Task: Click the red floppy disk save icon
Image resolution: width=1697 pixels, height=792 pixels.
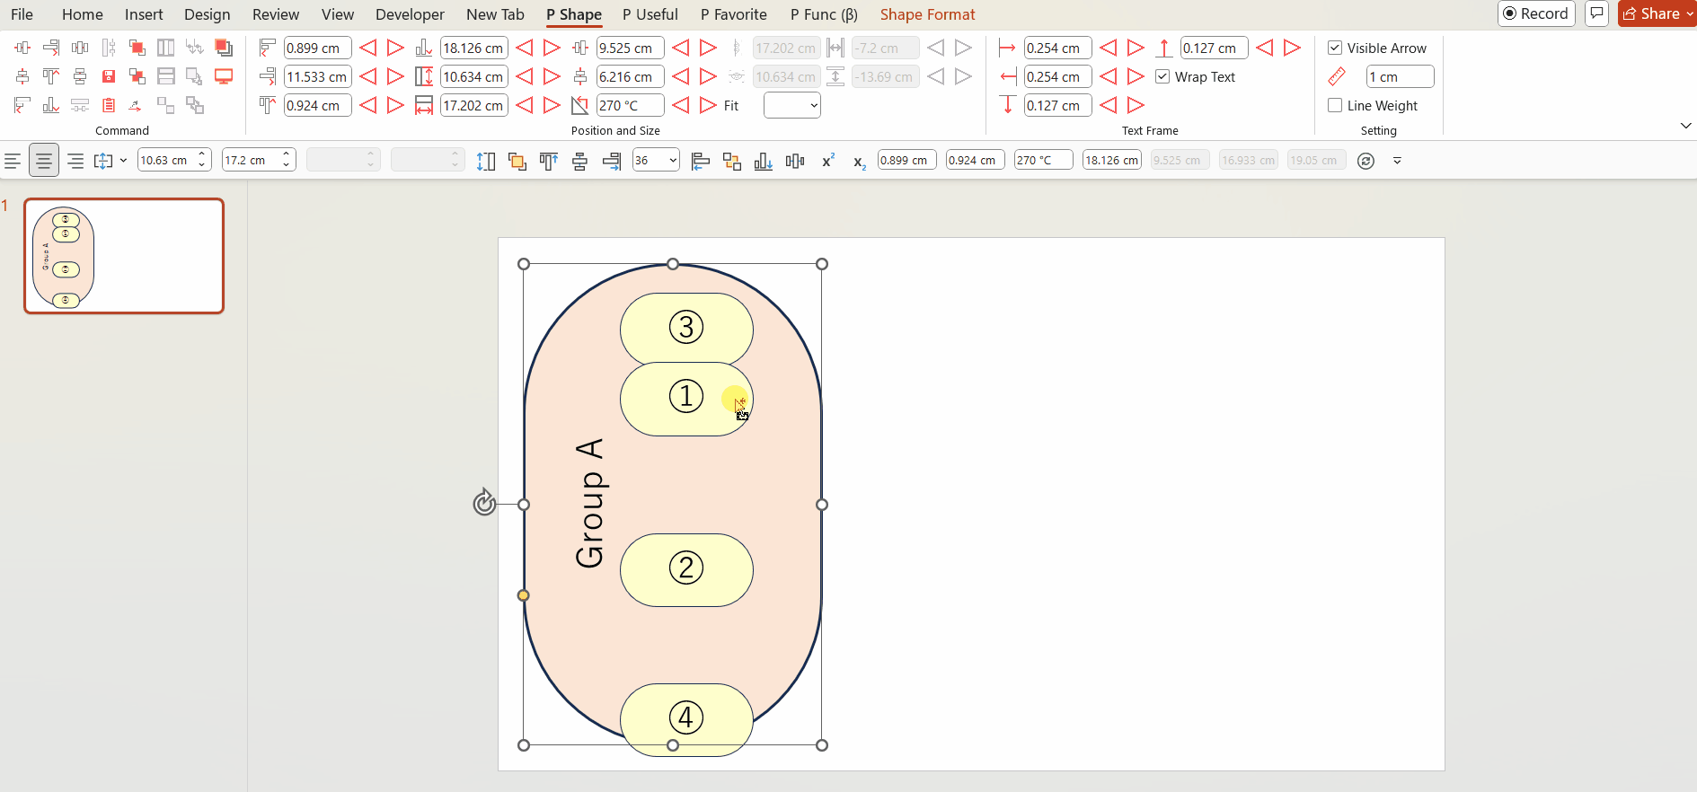Action: click(x=109, y=76)
